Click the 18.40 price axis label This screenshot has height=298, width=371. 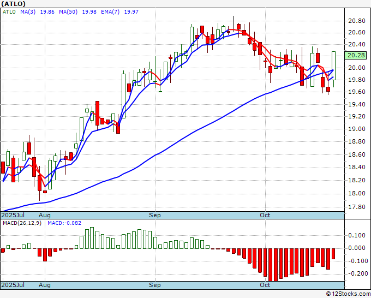click(x=357, y=168)
